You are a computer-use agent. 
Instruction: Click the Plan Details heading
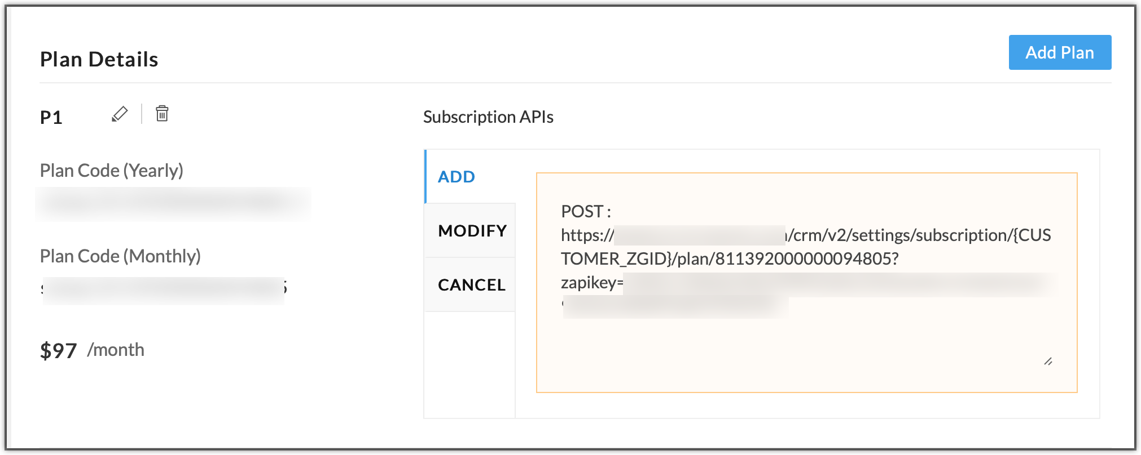pyautogui.click(x=99, y=59)
